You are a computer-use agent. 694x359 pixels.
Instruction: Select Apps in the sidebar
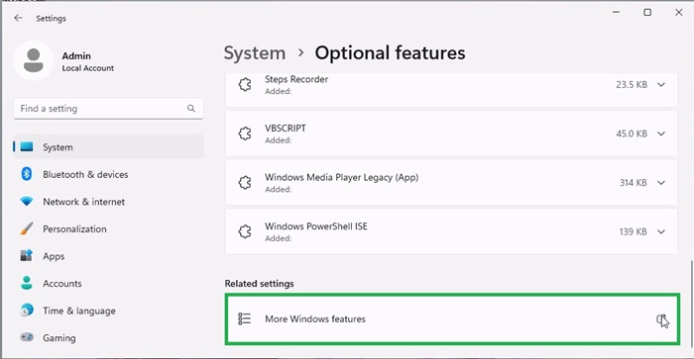pos(108,256)
